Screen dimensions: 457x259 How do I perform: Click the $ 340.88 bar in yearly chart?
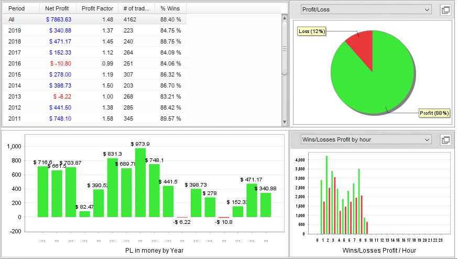click(266, 205)
